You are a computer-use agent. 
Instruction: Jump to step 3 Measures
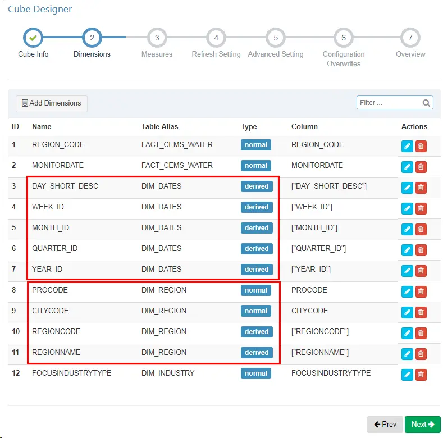click(157, 38)
